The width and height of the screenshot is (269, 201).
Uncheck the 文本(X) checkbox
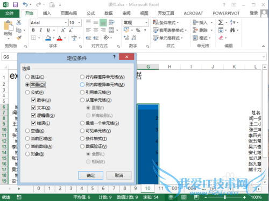click(x=33, y=108)
